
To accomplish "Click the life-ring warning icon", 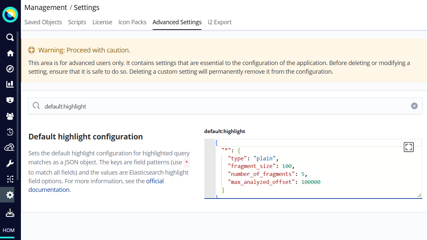I will click(x=32, y=50).
